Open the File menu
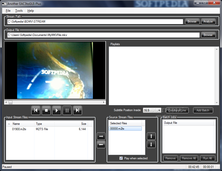222x171 pixels. pyautogui.click(x=8, y=11)
